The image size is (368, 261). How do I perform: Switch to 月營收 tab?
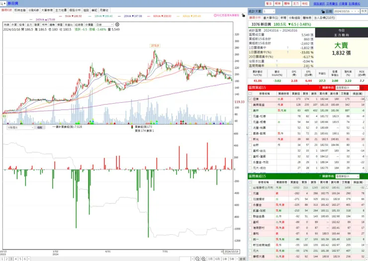(x=104, y=10)
